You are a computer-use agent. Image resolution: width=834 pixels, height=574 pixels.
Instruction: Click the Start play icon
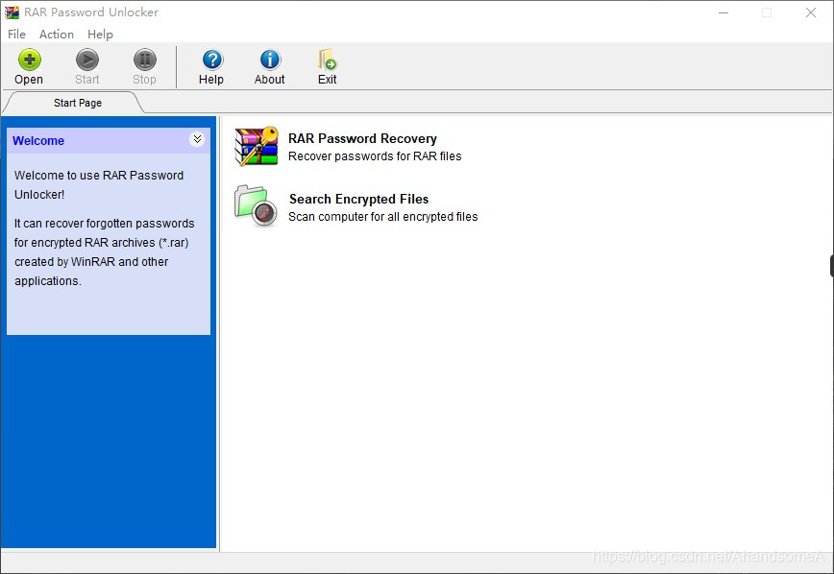(x=87, y=60)
